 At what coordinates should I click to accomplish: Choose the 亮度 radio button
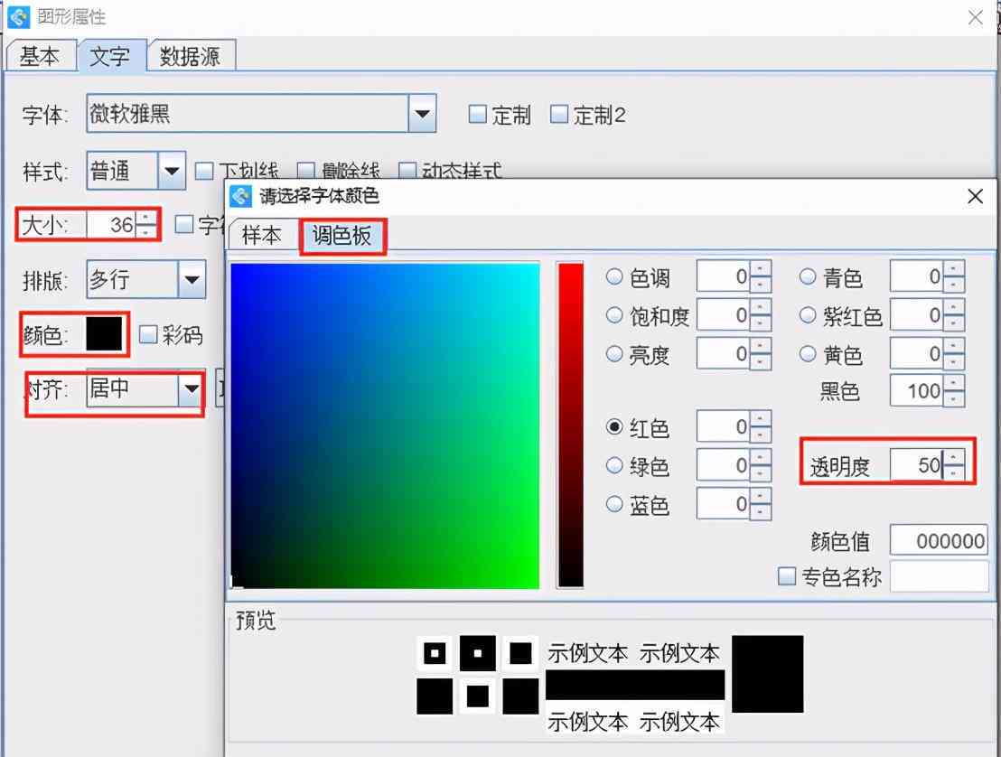614,353
